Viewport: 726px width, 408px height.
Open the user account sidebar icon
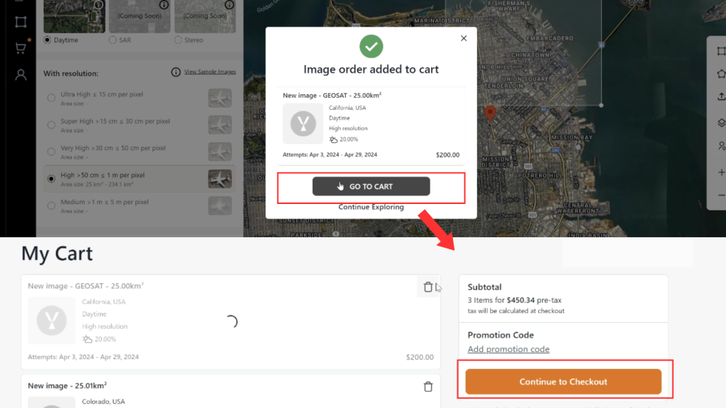(x=21, y=74)
